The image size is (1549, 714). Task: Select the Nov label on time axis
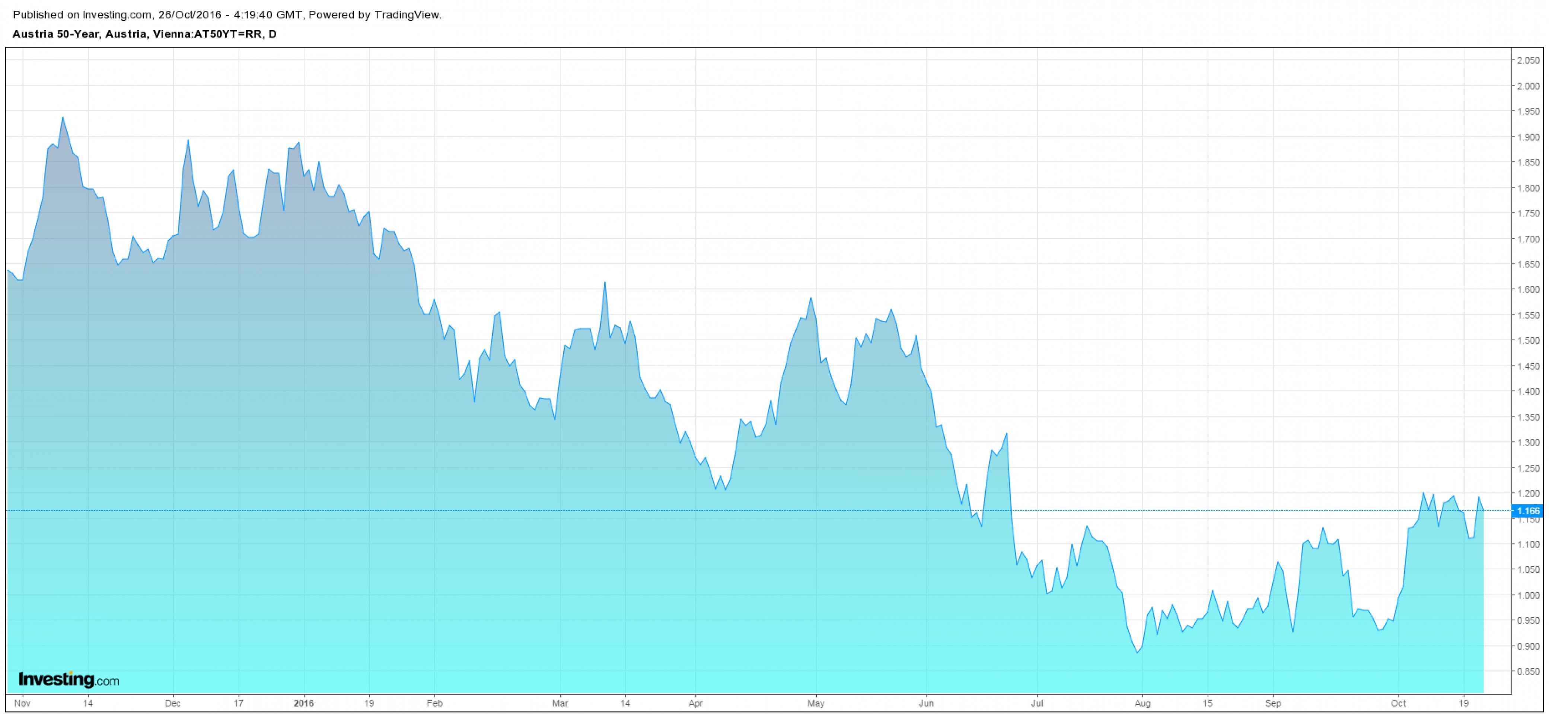click(22, 703)
